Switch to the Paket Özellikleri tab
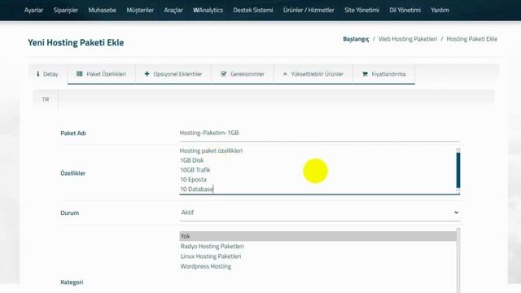Image resolution: width=521 pixels, height=293 pixels. [102, 74]
